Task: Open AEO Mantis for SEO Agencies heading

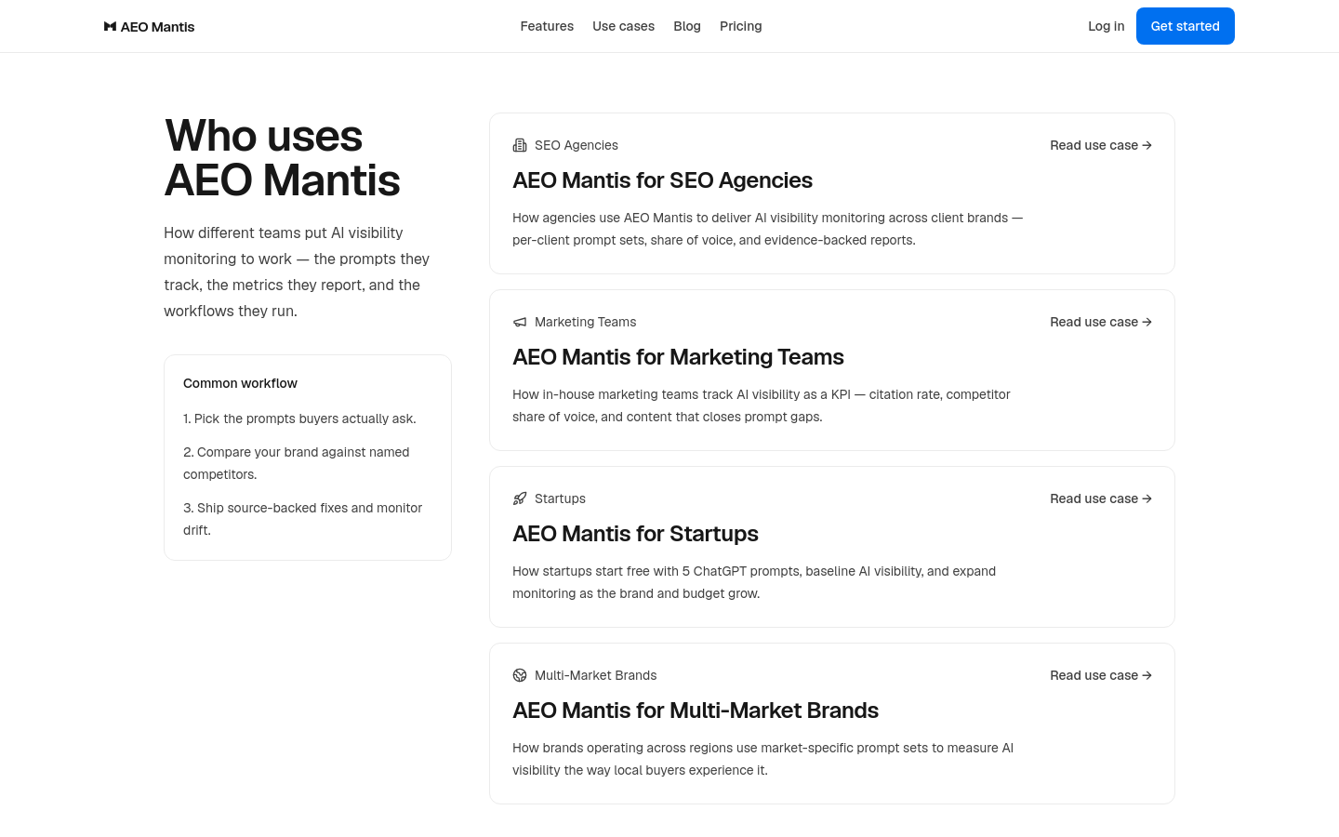Action: point(662,180)
